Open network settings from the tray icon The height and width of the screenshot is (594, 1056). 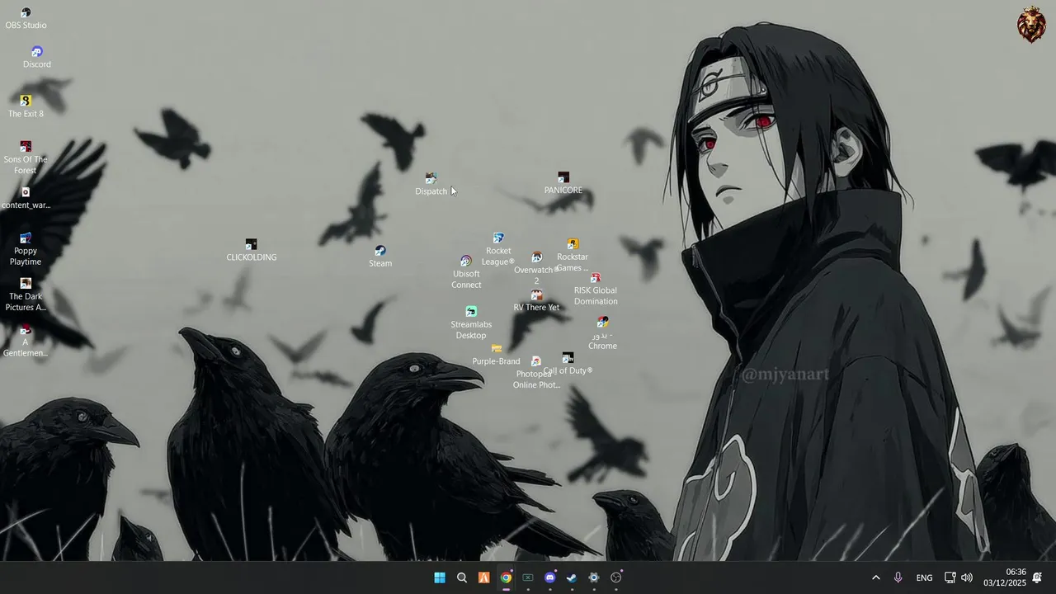point(950,577)
